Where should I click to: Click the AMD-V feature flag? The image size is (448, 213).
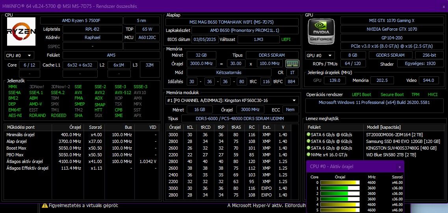point(35,104)
